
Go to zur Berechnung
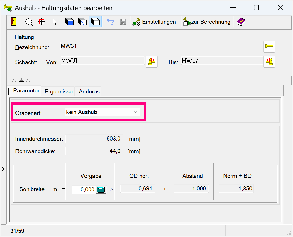pyautogui.click(x=207, y=22)
